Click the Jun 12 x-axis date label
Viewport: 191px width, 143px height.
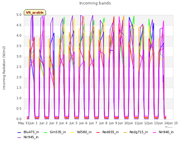[143, 123]
